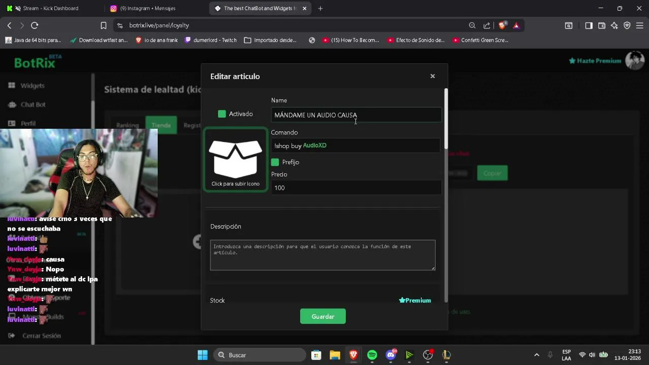Click the Cerrar Sesión logout icon
The width and height of the screenshot is (649, 365).
coord(12,336)
